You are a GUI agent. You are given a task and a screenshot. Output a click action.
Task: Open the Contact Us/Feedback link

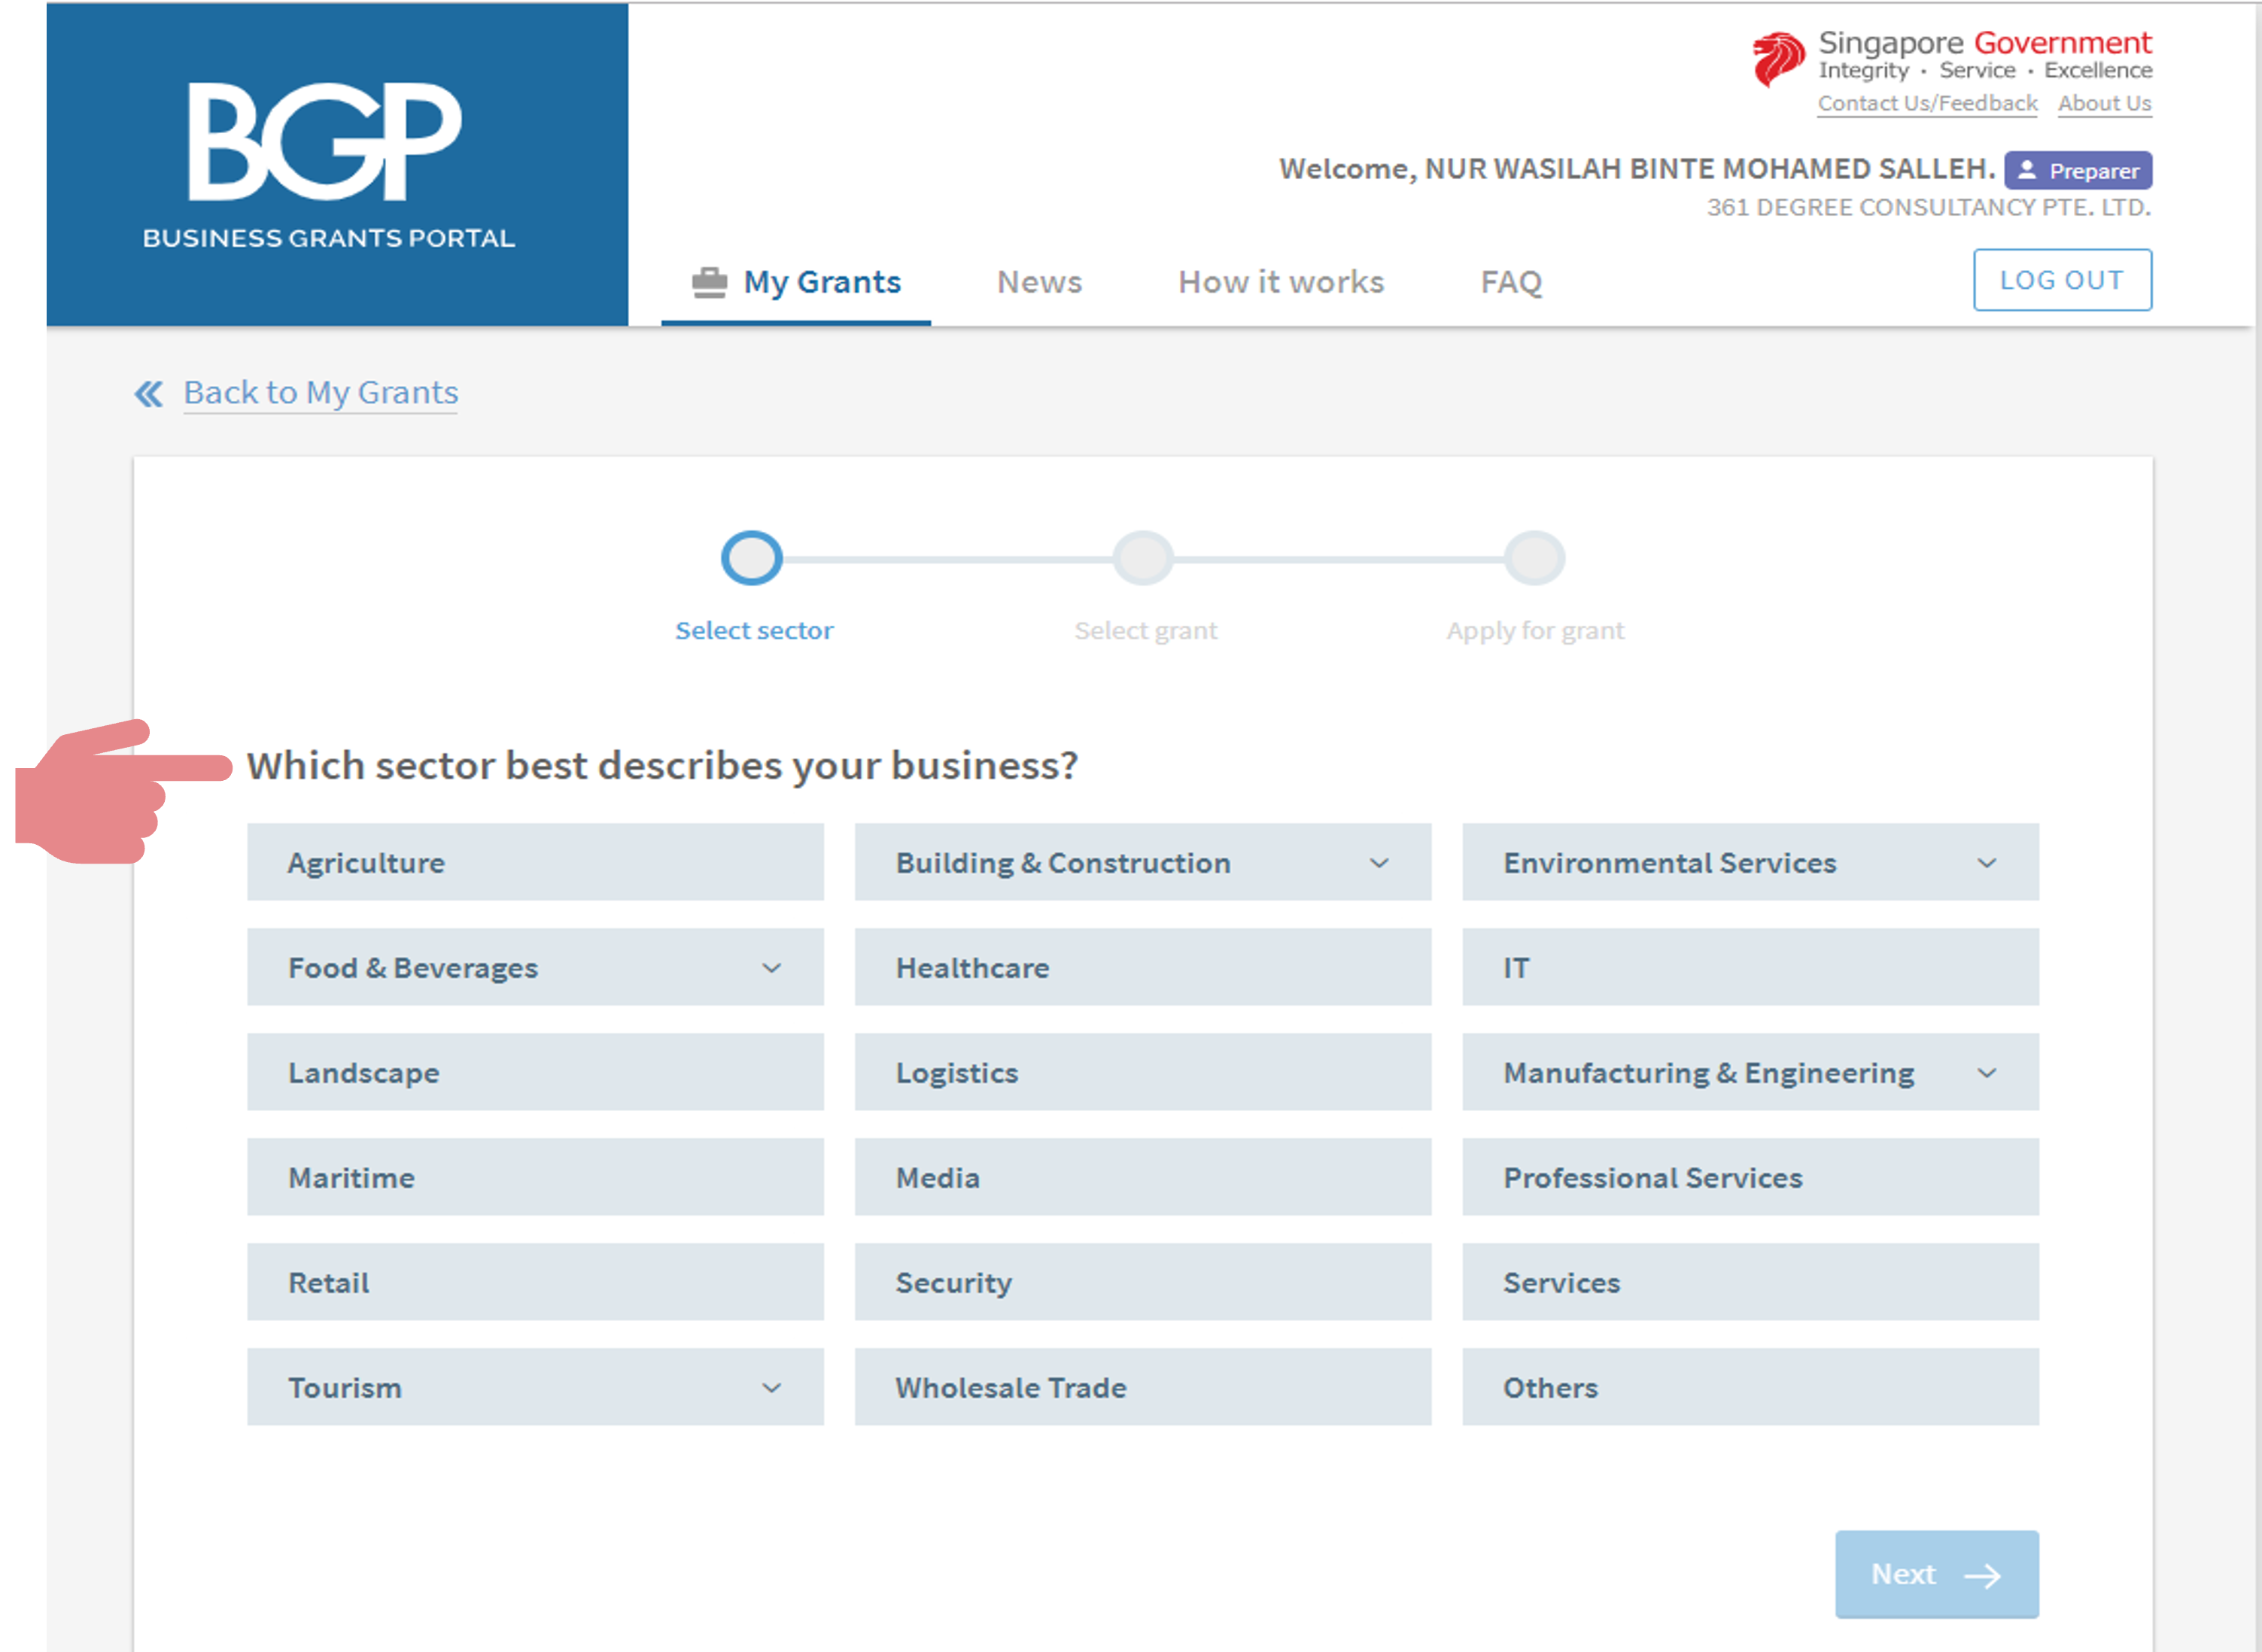pos(1926,104)
